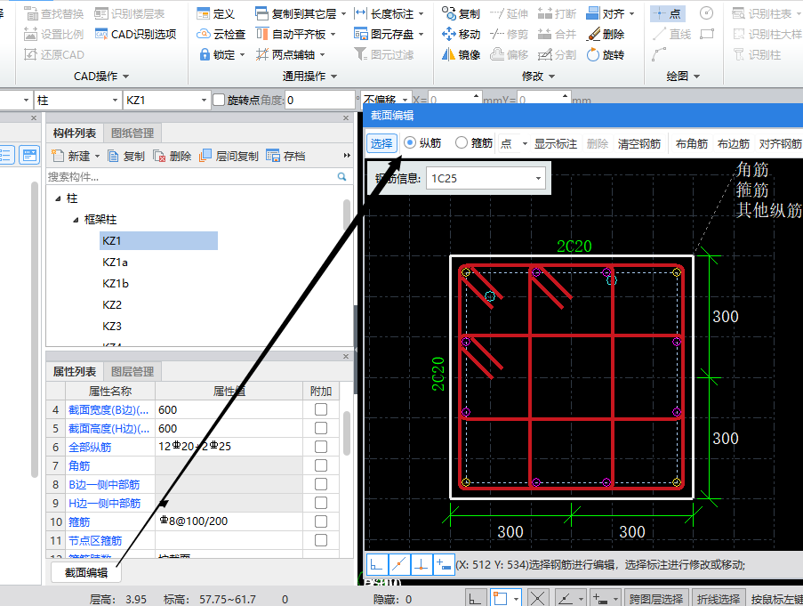Select the 箍筋 radio button

tap(462, 143)
